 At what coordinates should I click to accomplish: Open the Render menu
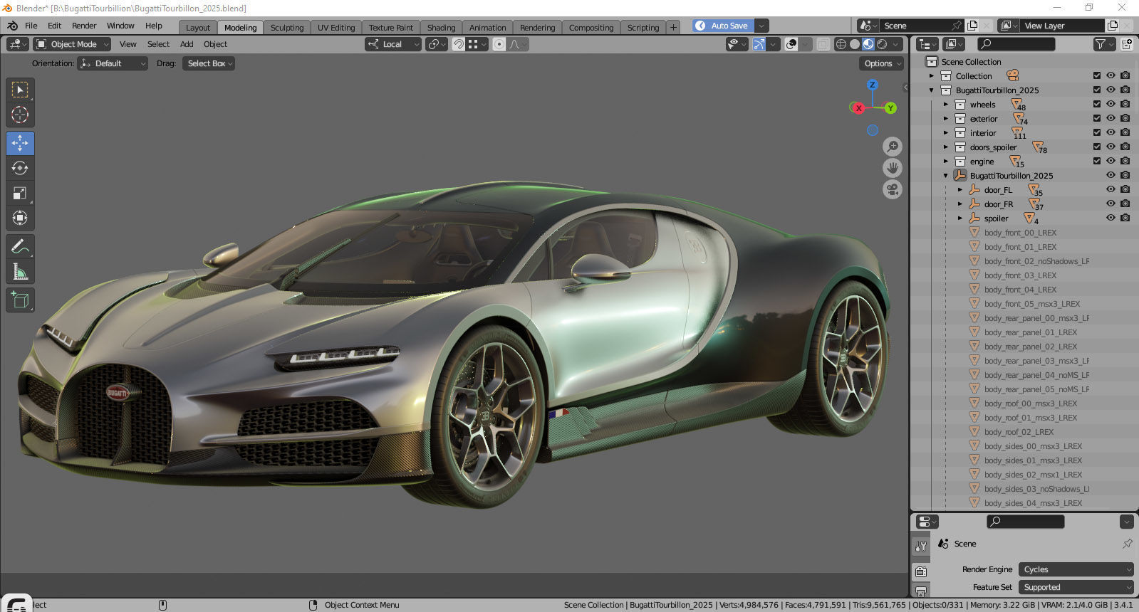point(84,26)
